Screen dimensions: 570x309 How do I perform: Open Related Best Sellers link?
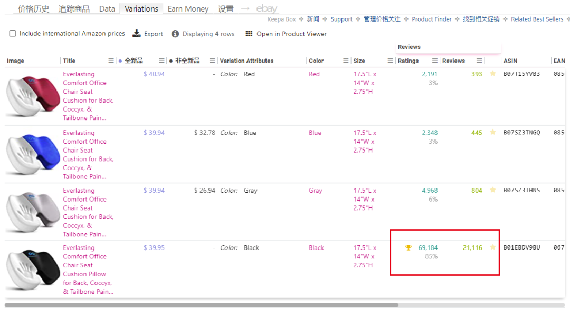click(537, 19)
